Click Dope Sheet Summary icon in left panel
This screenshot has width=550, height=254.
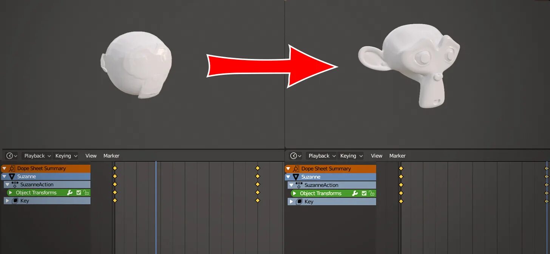pos(12,169)
